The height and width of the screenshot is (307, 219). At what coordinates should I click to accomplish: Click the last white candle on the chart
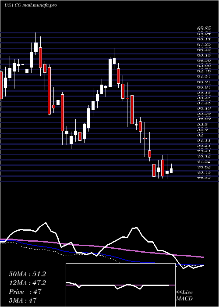click(171, 171)
